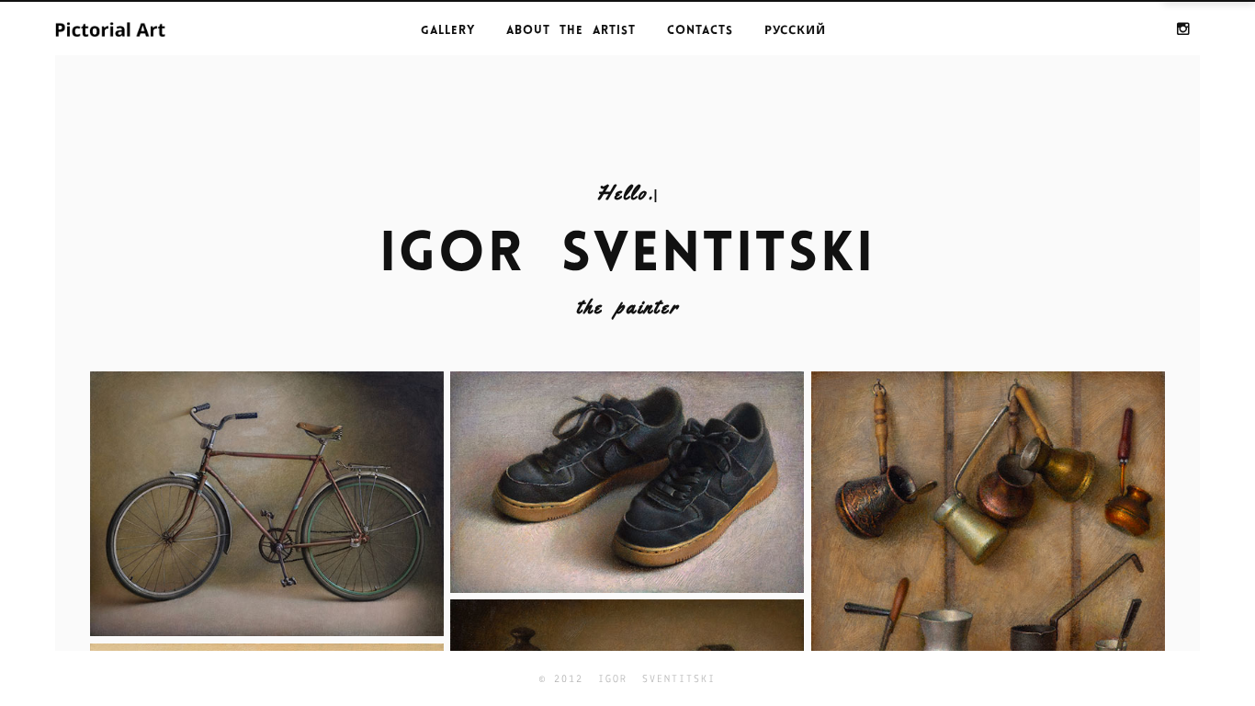Open the Contacts page
This screenshot has height=706, width=1255.
700,30
